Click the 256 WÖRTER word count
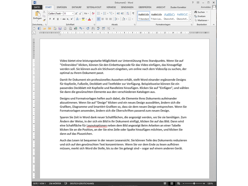Viewport: 248px width, 186px height. [x=55, y=184]
